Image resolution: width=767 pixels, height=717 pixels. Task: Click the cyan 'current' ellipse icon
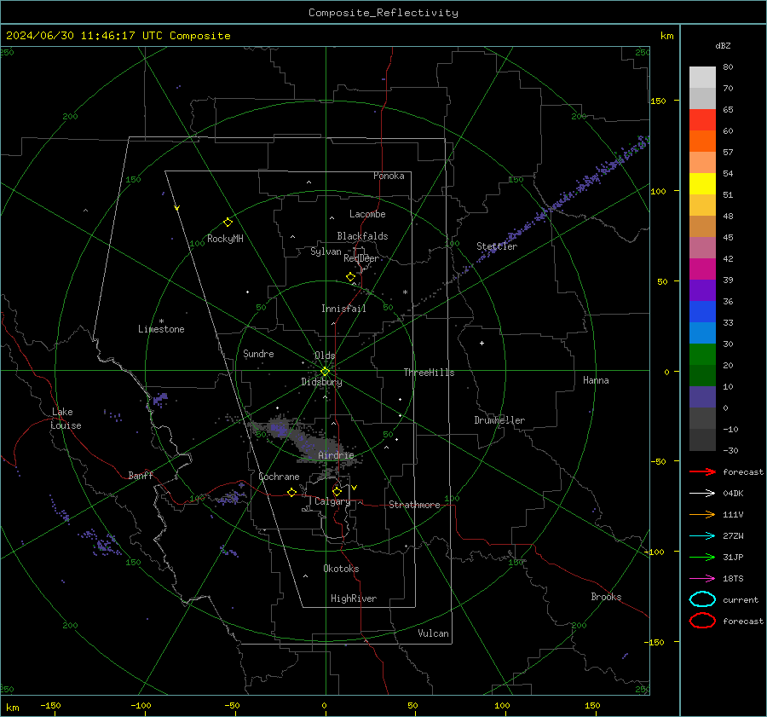702,599
